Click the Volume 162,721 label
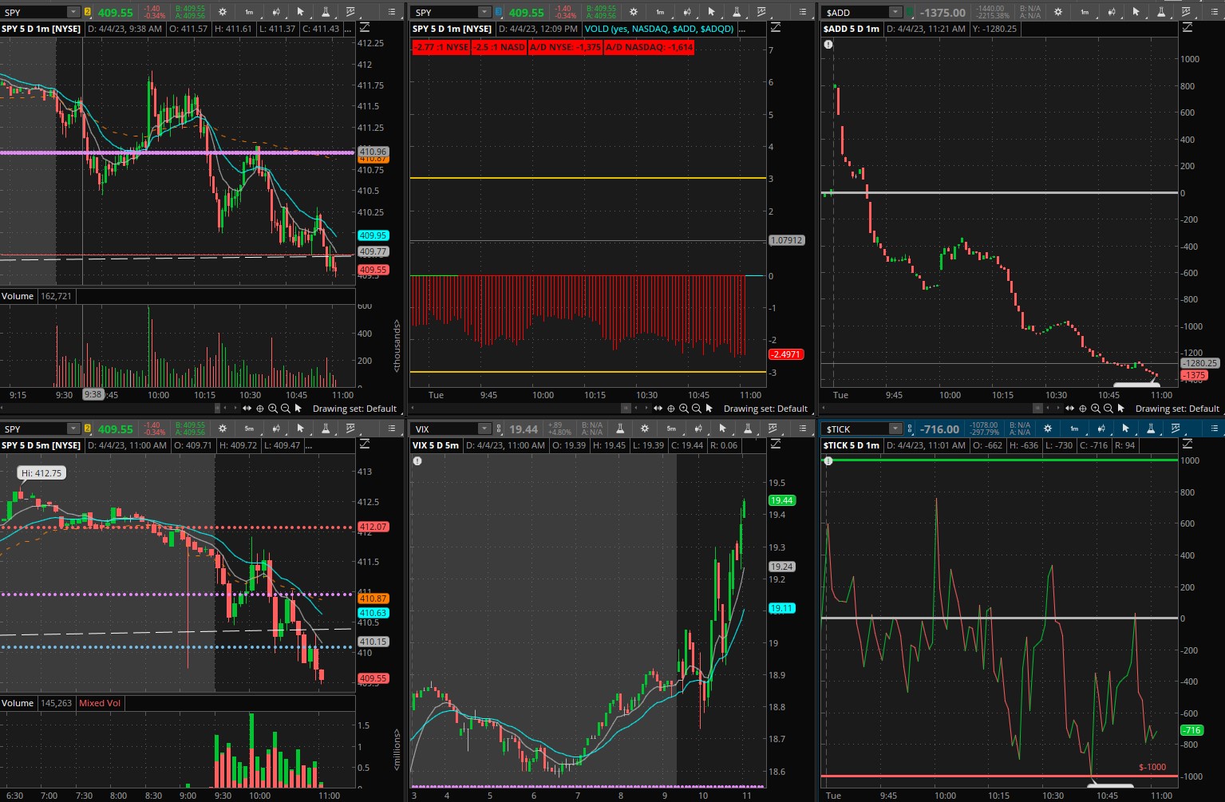The image size is (1225, 802). point(37,296)
